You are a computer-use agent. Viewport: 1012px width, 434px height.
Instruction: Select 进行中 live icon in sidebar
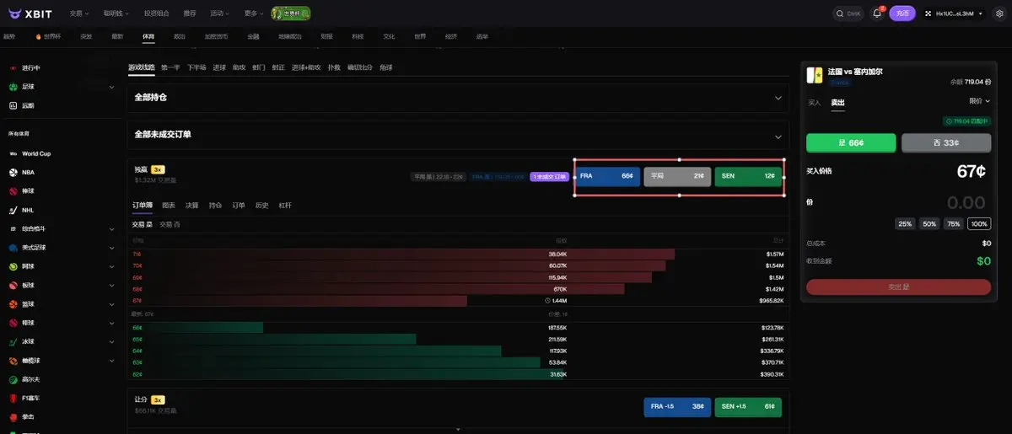tap(13, 67)
